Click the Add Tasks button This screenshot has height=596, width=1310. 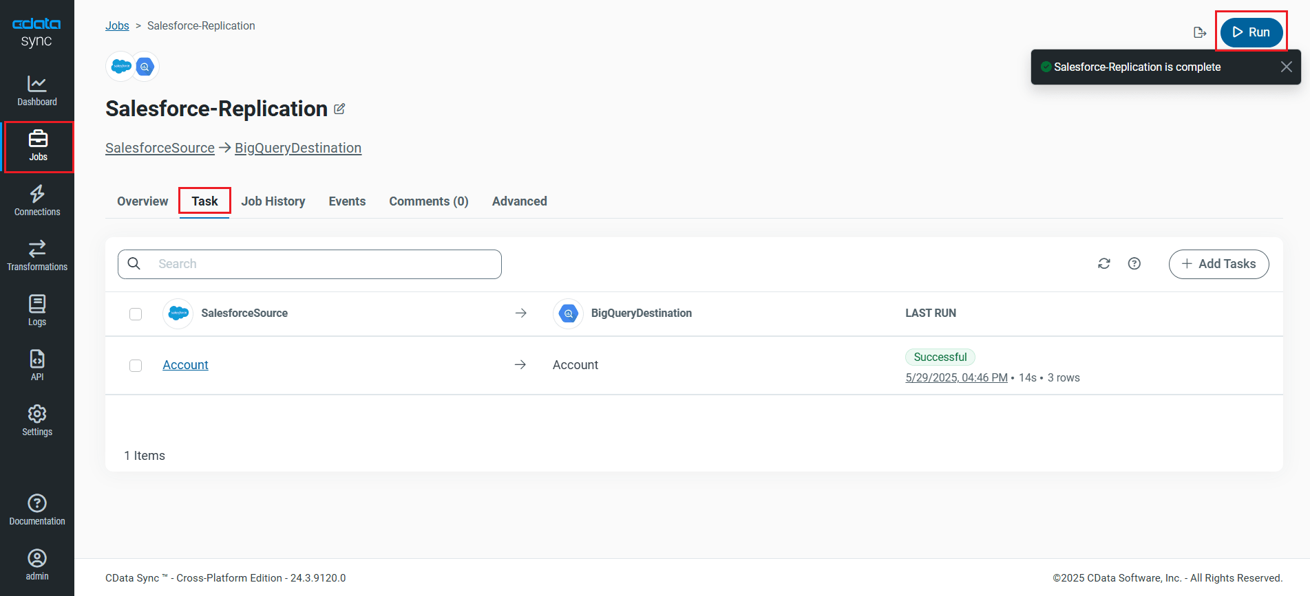point(1218,264)
